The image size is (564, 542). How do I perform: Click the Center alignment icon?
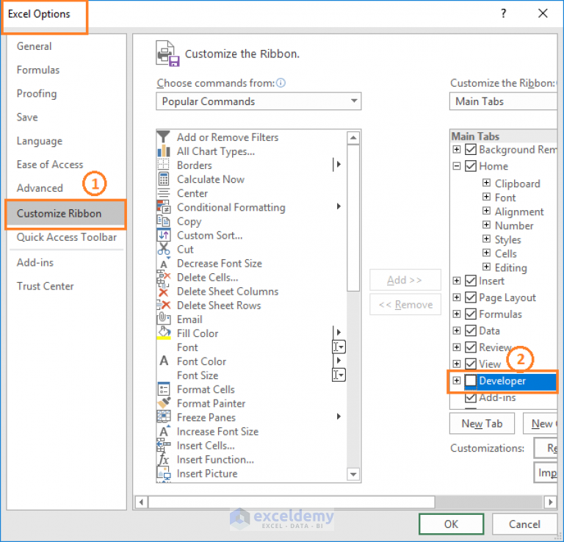tap(164, 193)
